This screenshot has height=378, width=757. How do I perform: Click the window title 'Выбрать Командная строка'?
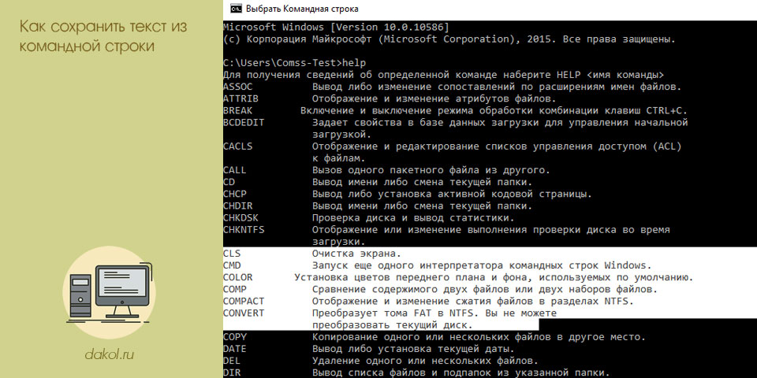(302, 9)
